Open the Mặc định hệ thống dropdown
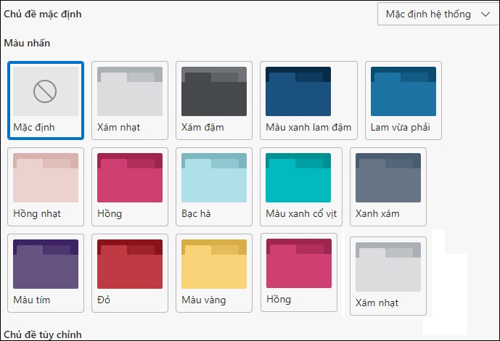The width and height of the screenshot is (500, 341). click(438, 15)
